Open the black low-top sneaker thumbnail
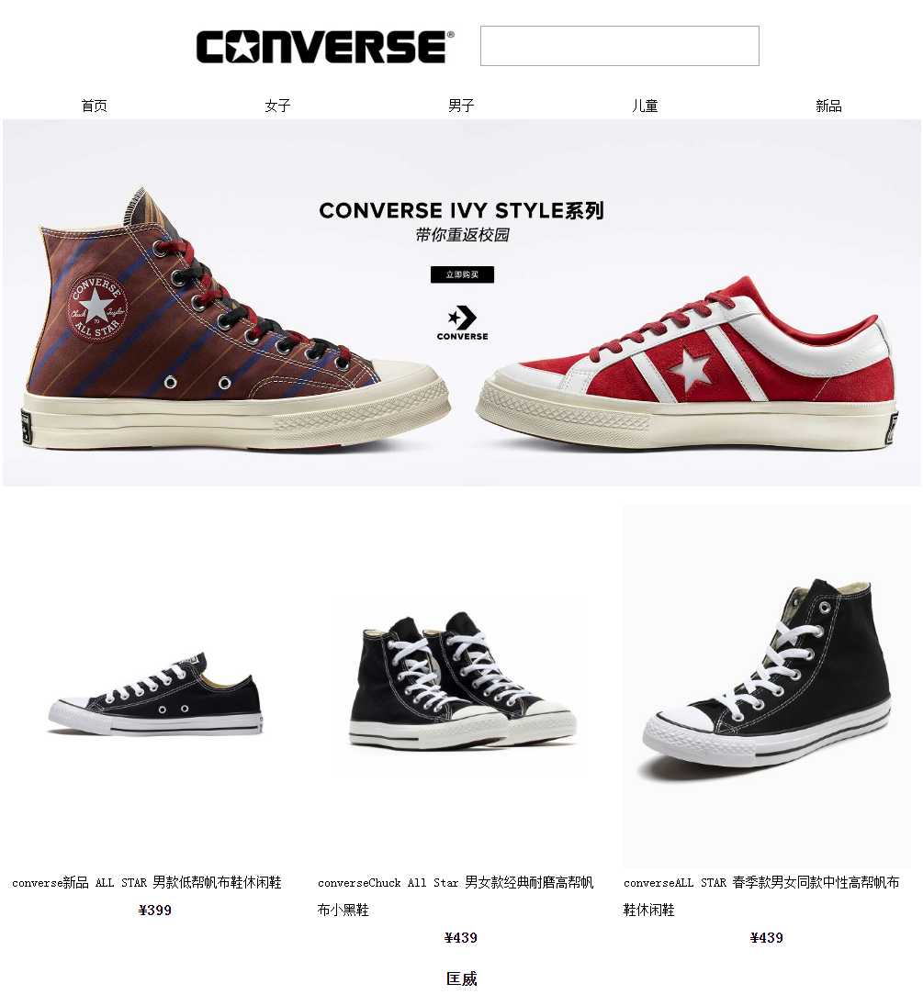Viewport: 923px width, 1006px height. click(x=155, y=695)
